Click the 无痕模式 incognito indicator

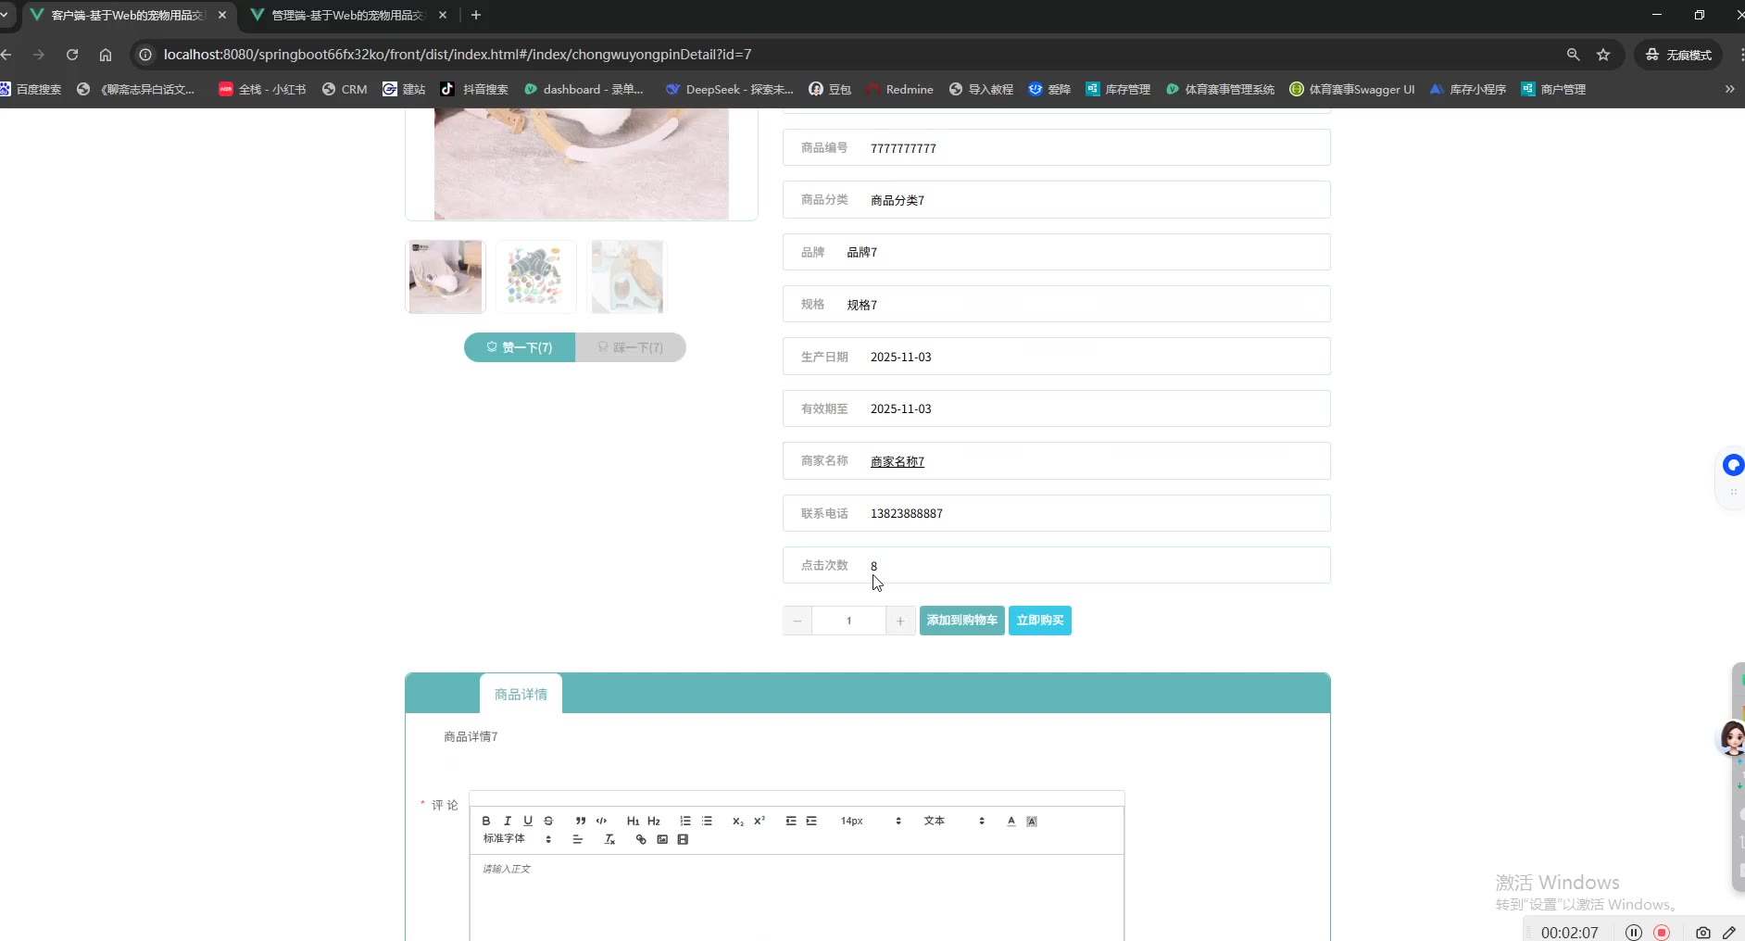pyautogui.click(x=1678, y=55)
